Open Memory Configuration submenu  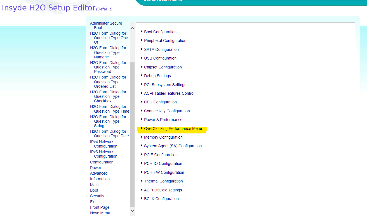pos(163,137)
